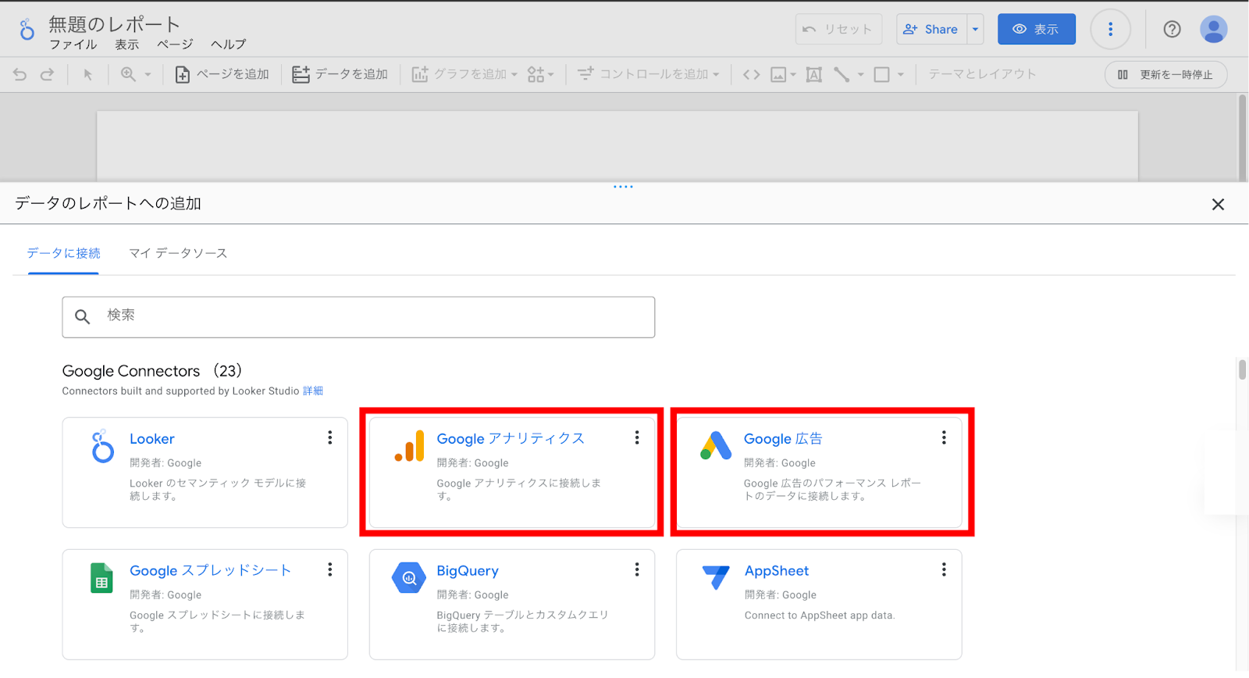Image resolution: width=1249 pixels, height=678 pixels.
Task: Open the zoom level dropdown arrow
Action: coord(148,75)
